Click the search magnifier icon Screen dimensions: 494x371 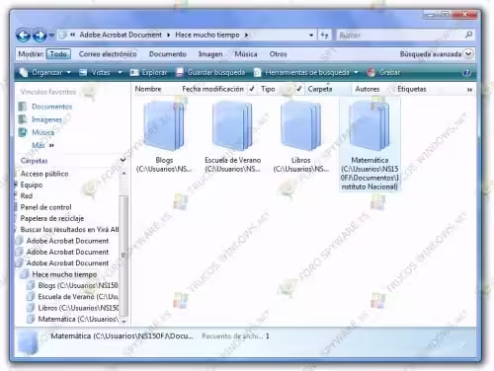click(468, 35)
